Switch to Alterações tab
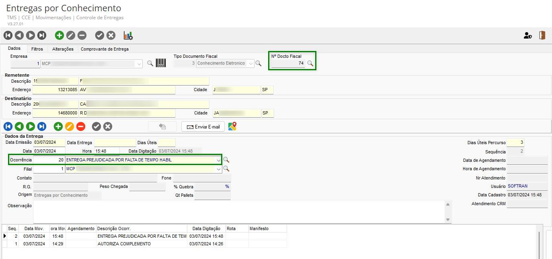 pyautogui.click(x=63, y=49)
